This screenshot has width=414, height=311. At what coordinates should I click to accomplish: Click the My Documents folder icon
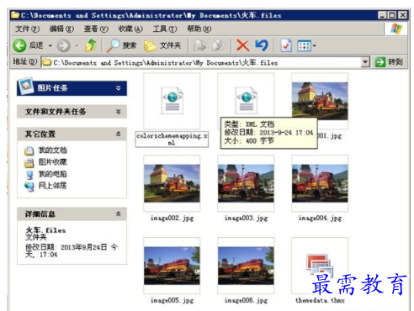point(29,150)
